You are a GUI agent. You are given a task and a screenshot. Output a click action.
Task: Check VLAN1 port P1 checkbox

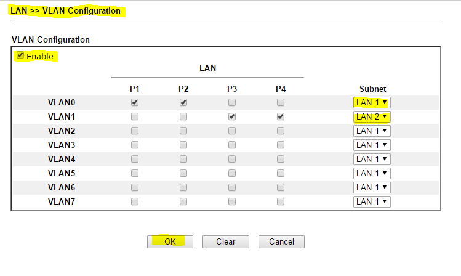click(x=135, y=116)
